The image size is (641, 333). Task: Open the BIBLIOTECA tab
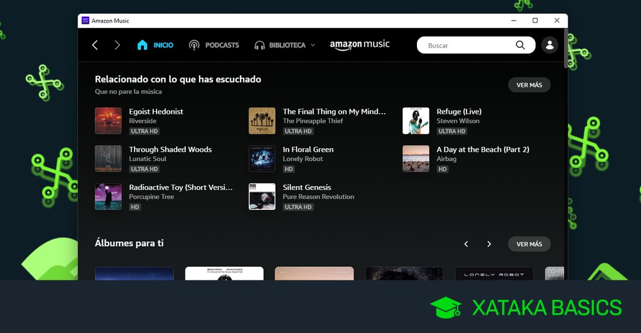287,45
